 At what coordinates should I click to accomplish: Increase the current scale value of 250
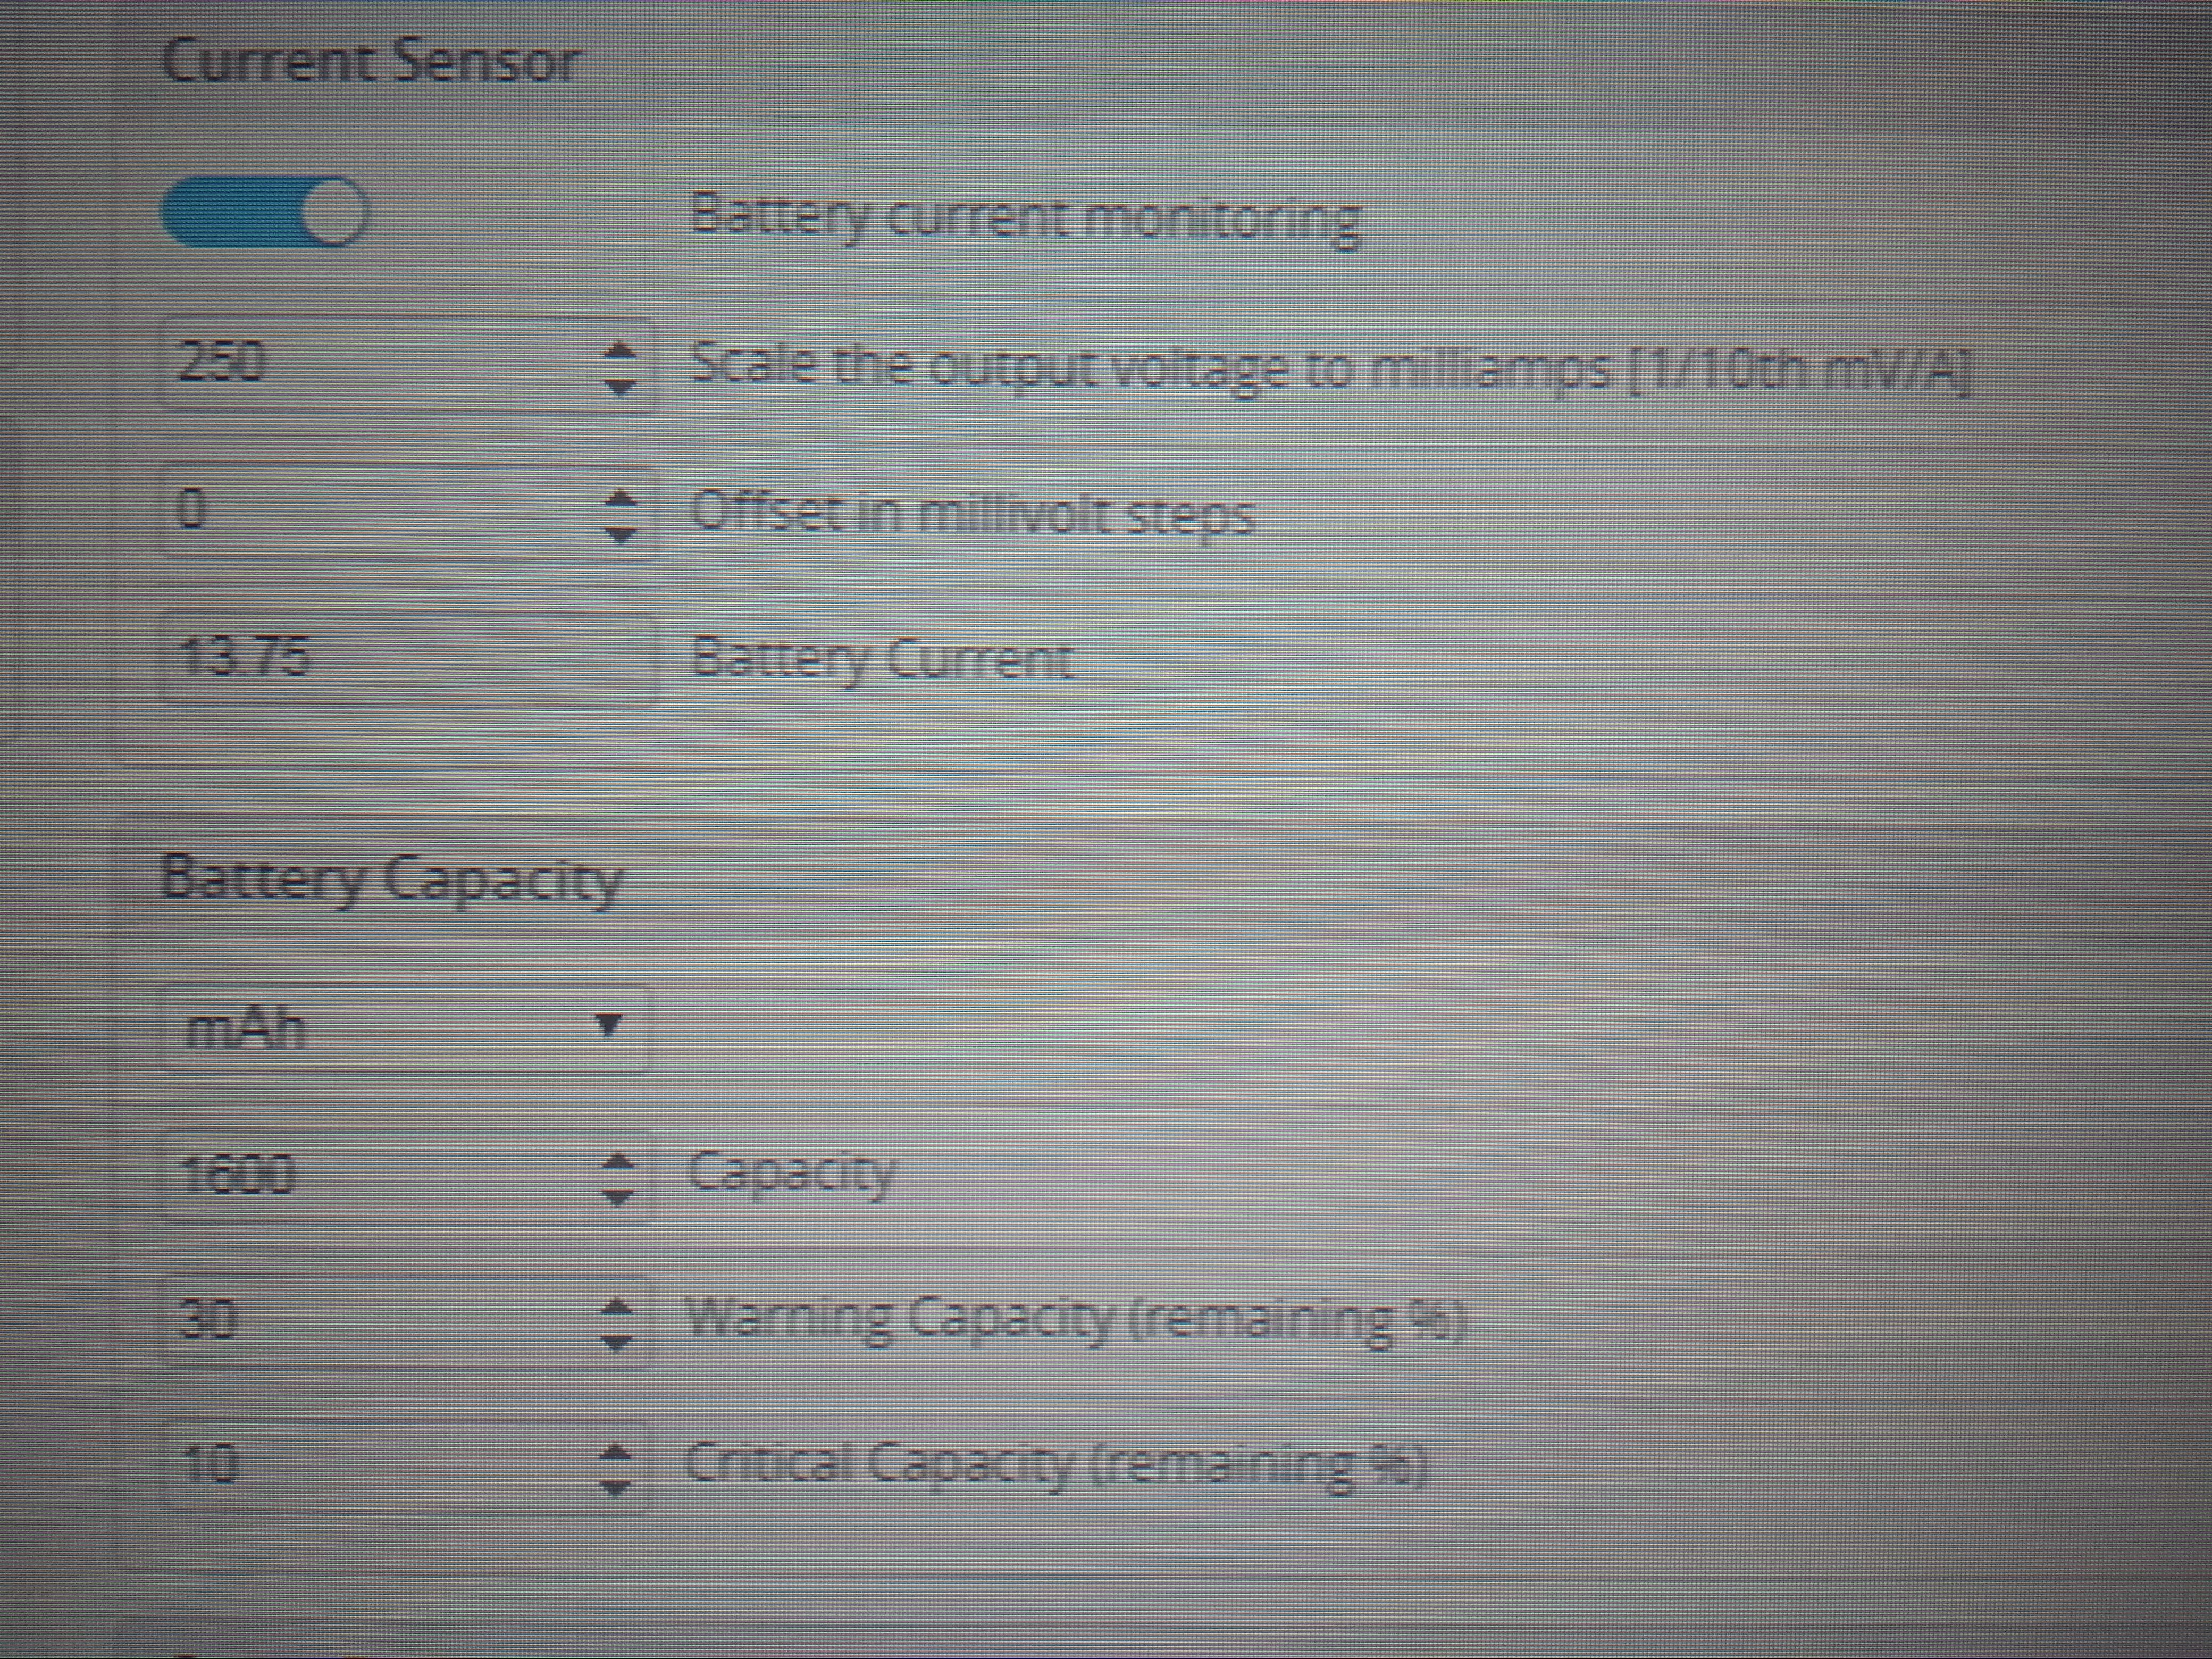pos(621,349)
